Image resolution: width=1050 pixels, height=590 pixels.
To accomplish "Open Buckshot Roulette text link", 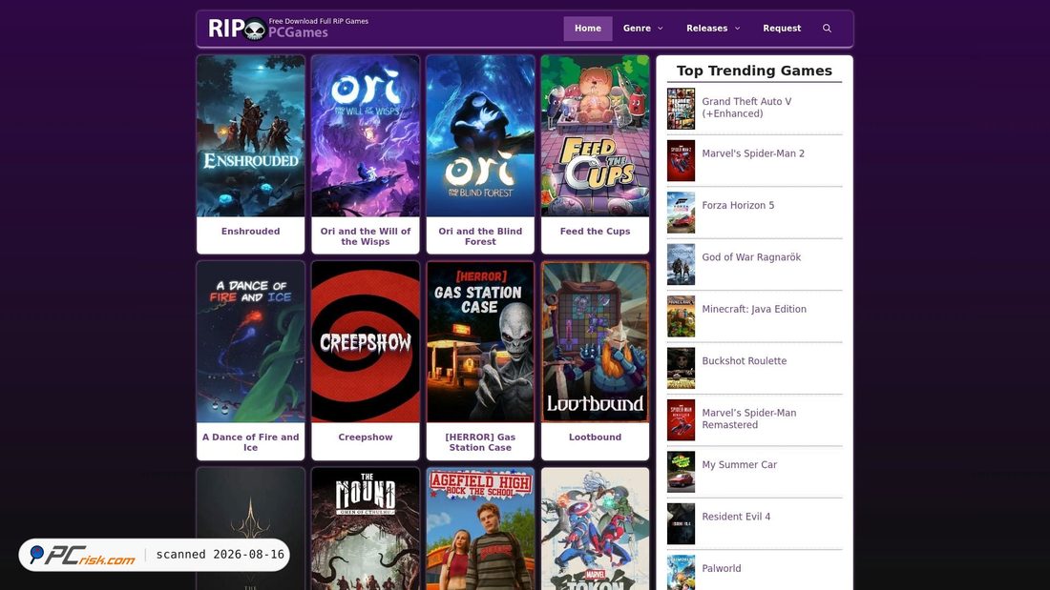I will coord(744,360).
